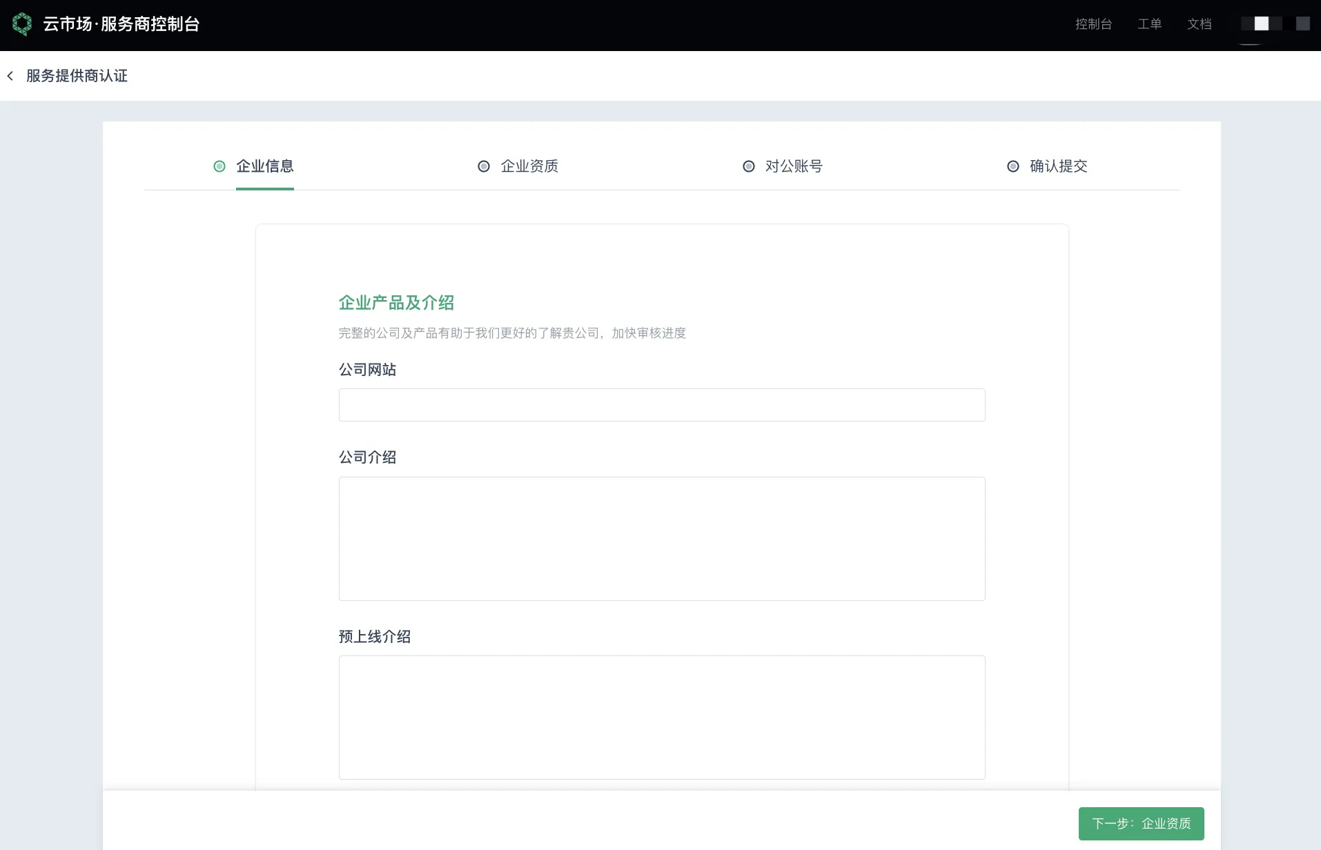Click the 公司网站 field label

[368, 370]
